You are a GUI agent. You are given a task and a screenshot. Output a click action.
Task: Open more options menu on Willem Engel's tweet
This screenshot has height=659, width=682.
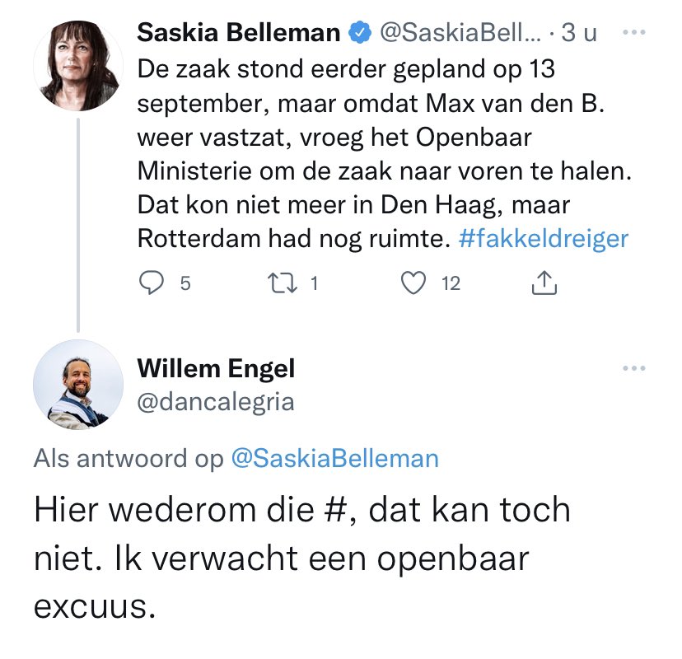click(633, 368)
